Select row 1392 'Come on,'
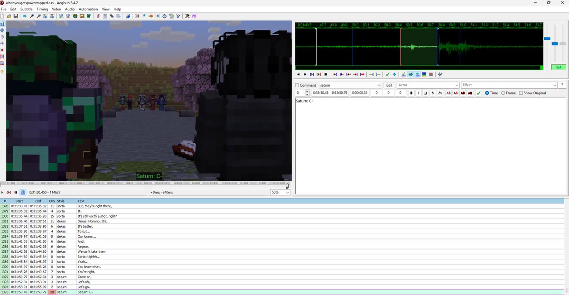Screen dimensions: 569x295 click(282, 277)
